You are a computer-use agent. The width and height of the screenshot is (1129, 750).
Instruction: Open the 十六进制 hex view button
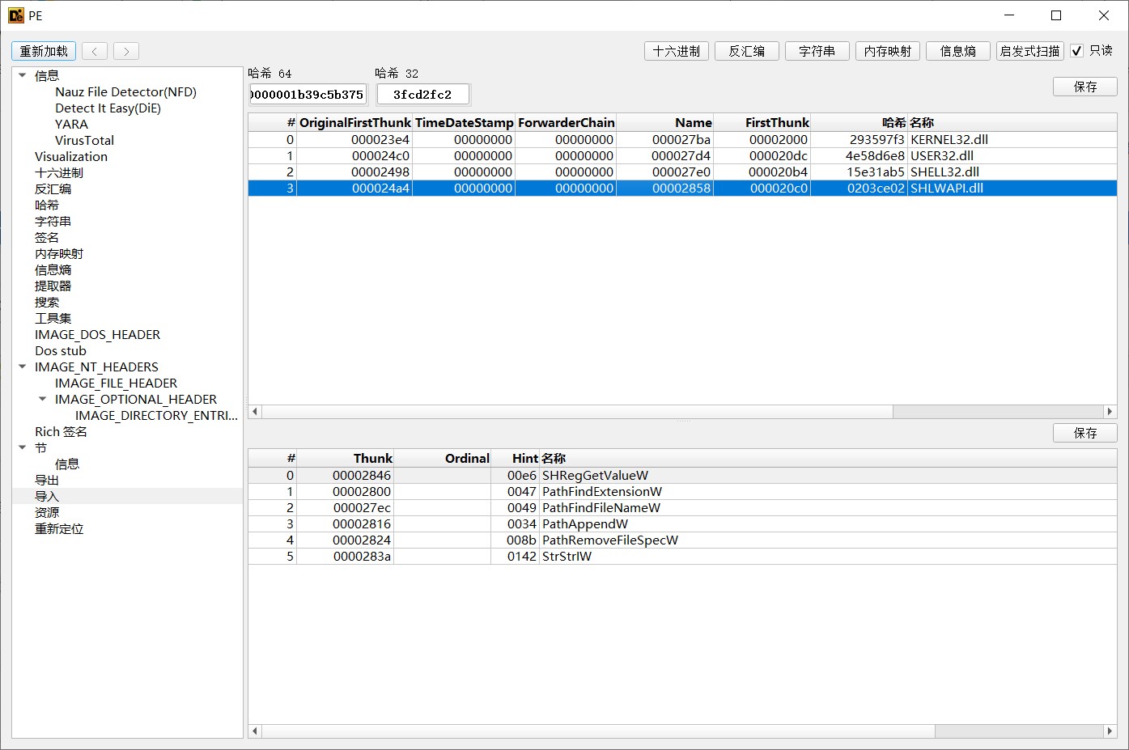(677, 51)
